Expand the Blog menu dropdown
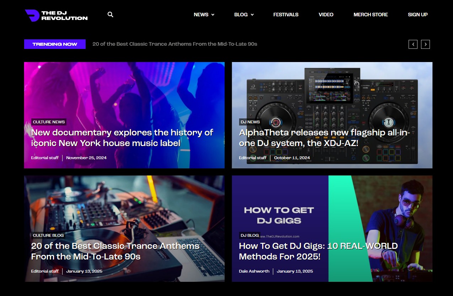 (x=244, y=15)
